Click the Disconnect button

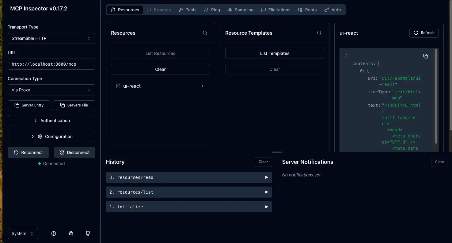point(74,152)
